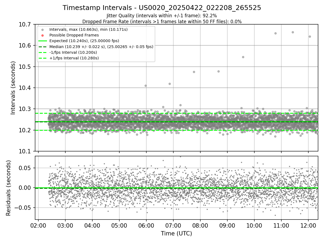Click the outlier point near 10.41s at 06:00

click(146, 86)
